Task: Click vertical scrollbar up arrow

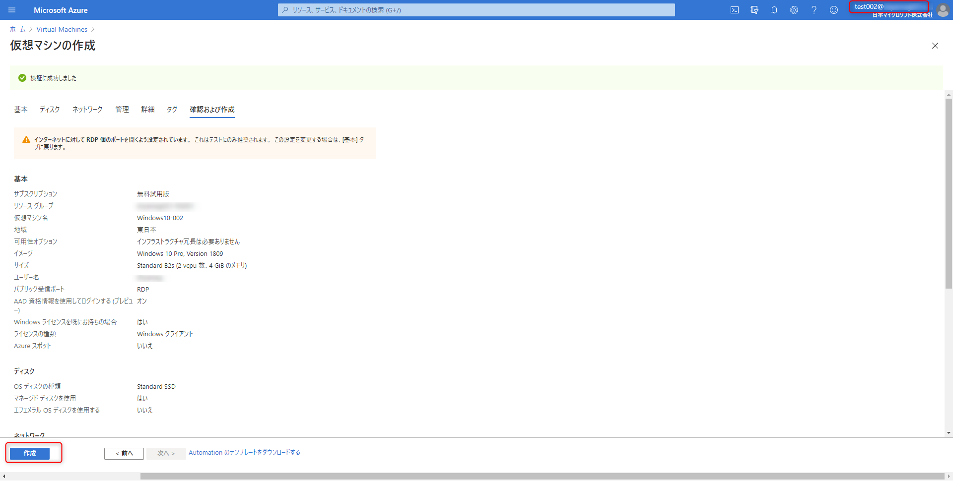Action: (x=949, y=95)
